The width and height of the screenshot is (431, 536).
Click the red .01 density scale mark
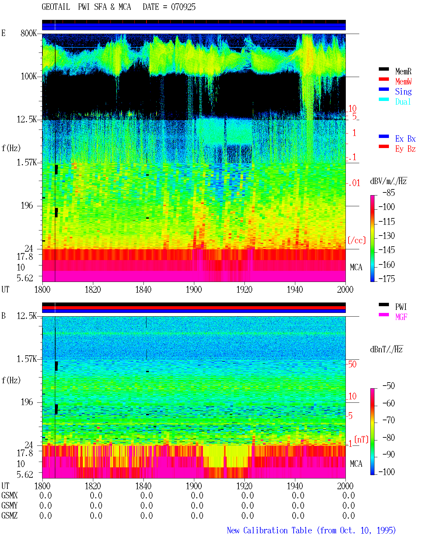[354, 183]
